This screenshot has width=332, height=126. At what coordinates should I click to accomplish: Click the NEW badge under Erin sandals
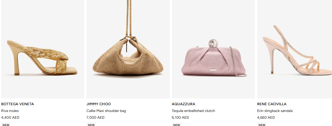point(262,125)
